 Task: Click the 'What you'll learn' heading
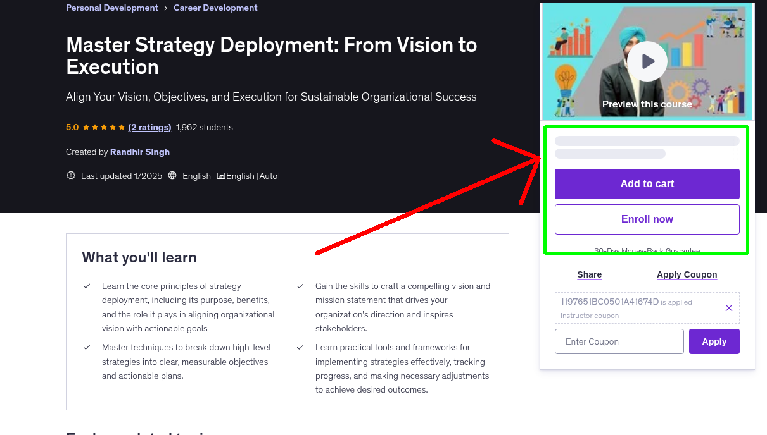tap(139, 257)
